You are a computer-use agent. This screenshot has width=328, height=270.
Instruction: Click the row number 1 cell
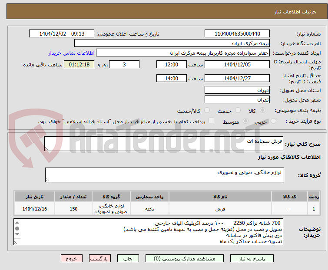[314, 208]
